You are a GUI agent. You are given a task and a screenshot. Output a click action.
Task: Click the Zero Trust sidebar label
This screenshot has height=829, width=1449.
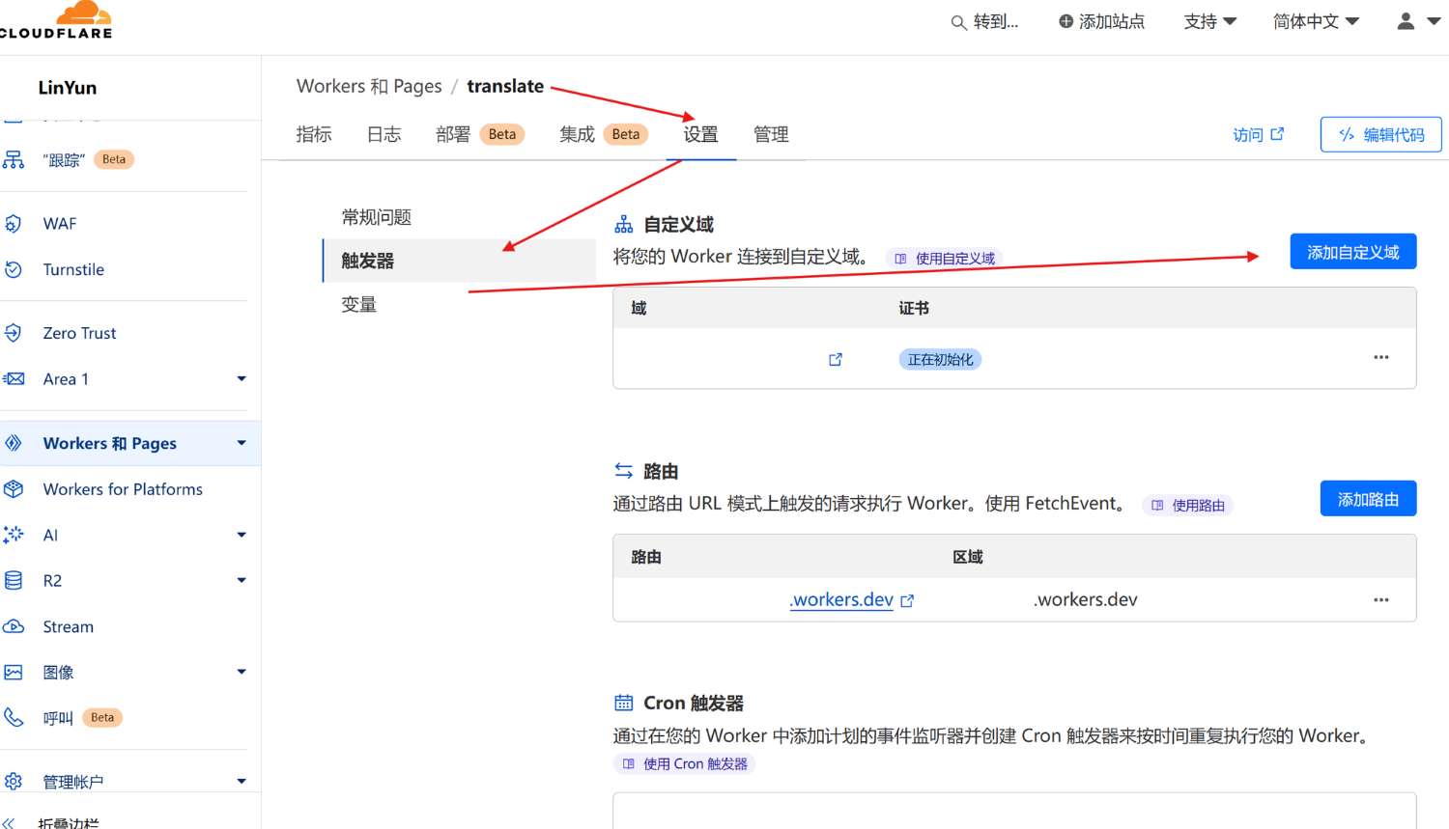[79, 333]
